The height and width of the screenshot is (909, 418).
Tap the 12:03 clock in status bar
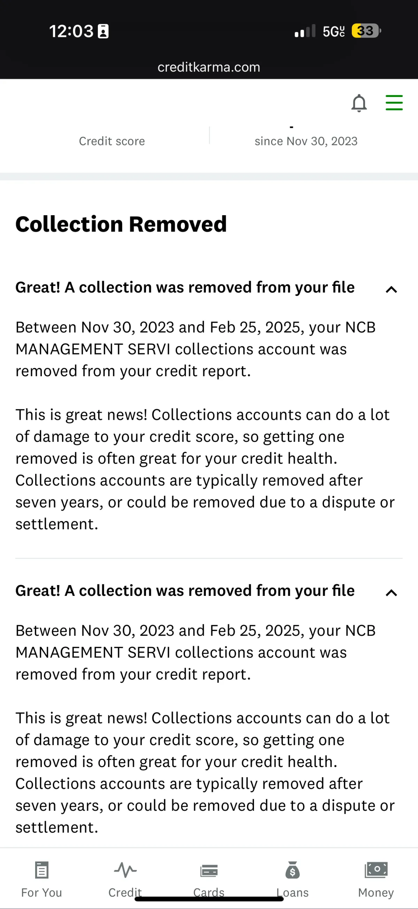point(71,31)
